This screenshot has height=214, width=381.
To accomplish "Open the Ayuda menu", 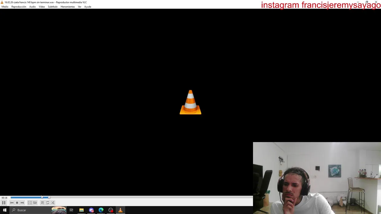I will click(88, 7).
